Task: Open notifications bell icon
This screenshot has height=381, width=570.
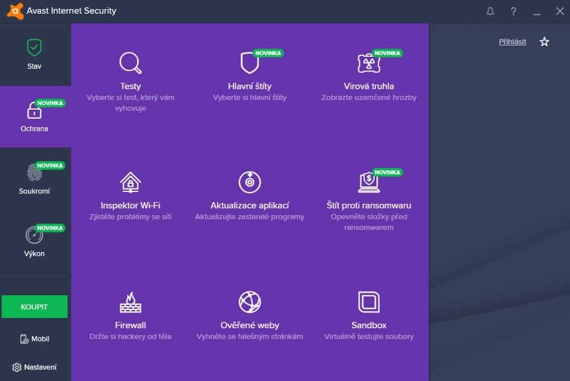Action: (490, 11)
